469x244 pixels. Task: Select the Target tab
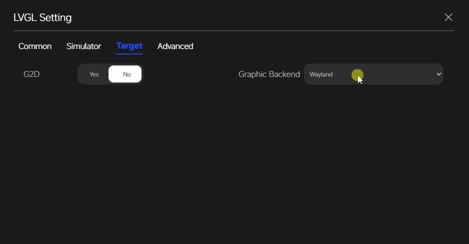click(129, 46)
